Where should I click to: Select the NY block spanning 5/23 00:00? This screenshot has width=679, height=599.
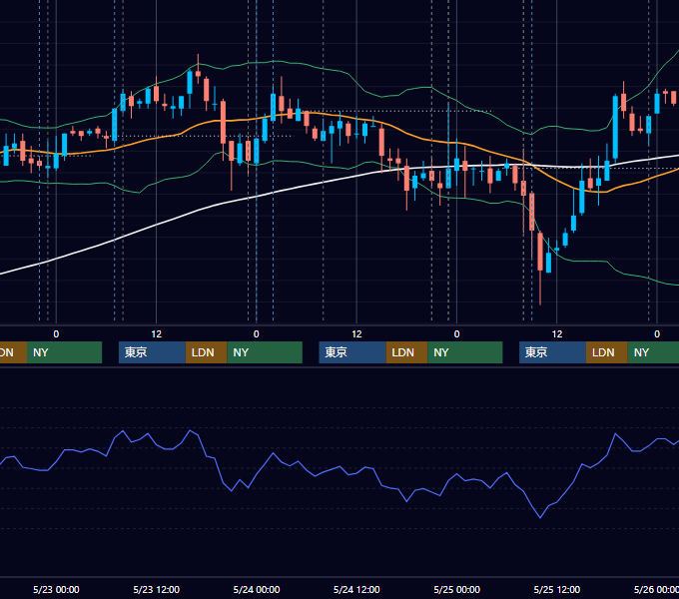pyautogui.click(x=64, y=352)
